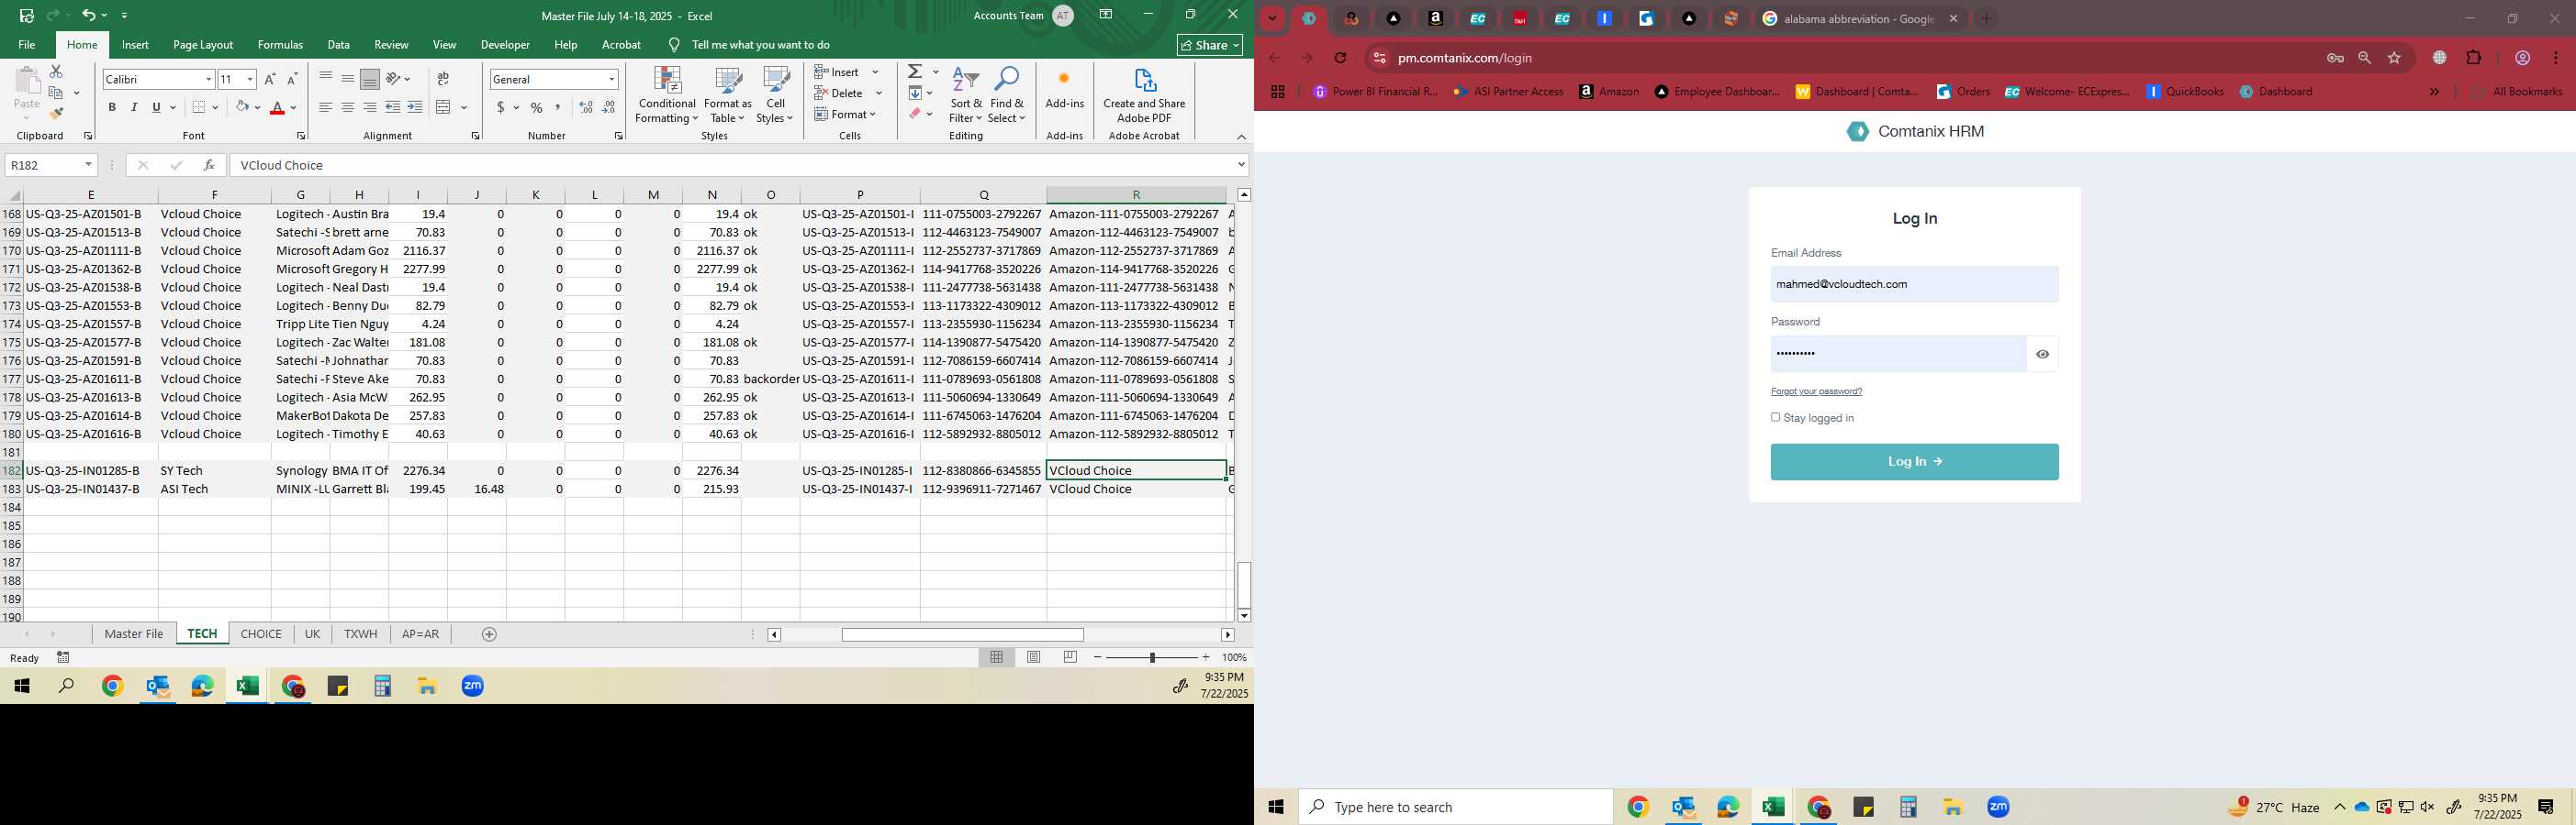Click the Forgot your password link

tap(1816, 391)
